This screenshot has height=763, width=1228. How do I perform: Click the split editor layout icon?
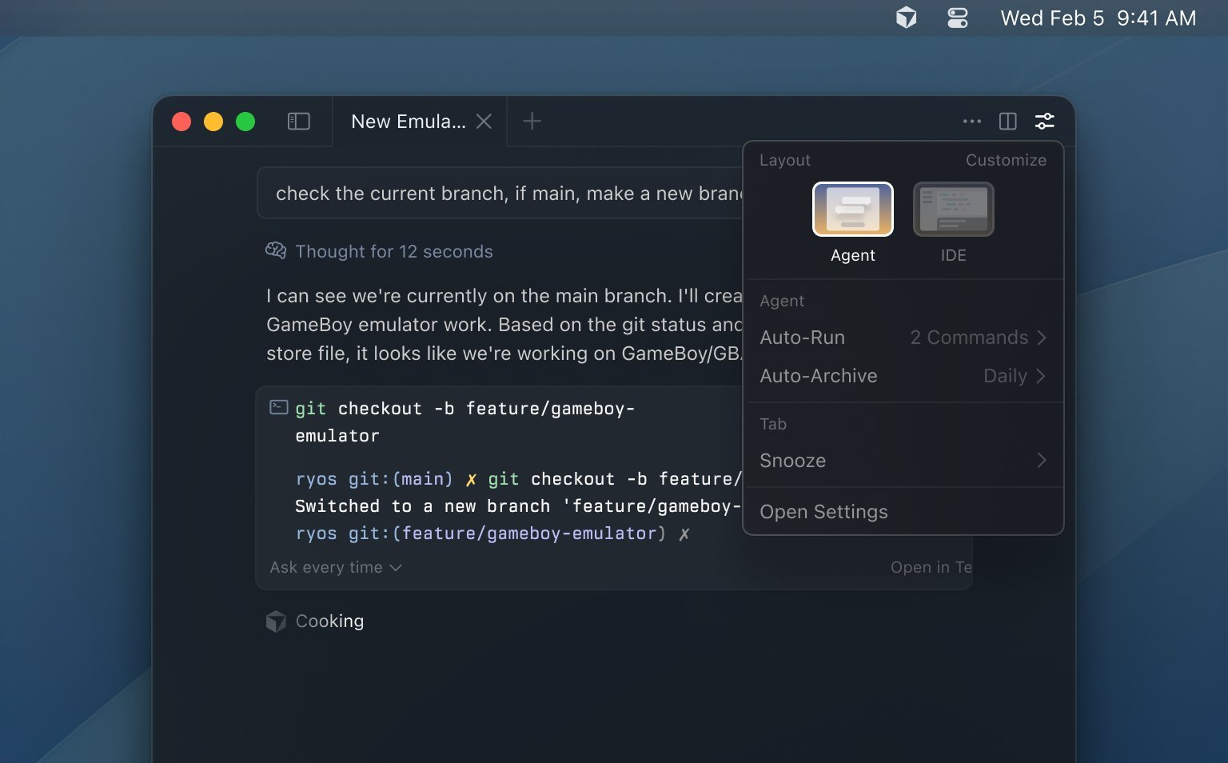pyautogui.click(x=1007, y=122)
